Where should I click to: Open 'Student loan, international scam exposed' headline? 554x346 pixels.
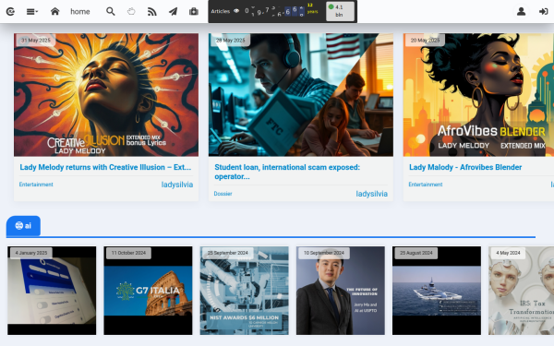coord(287,172)
